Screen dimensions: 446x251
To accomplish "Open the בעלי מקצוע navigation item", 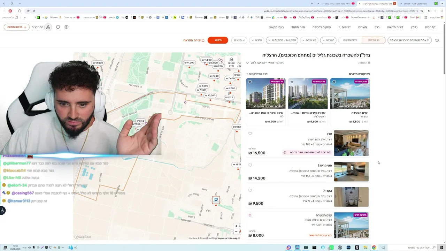I will (x=276, y=27).
